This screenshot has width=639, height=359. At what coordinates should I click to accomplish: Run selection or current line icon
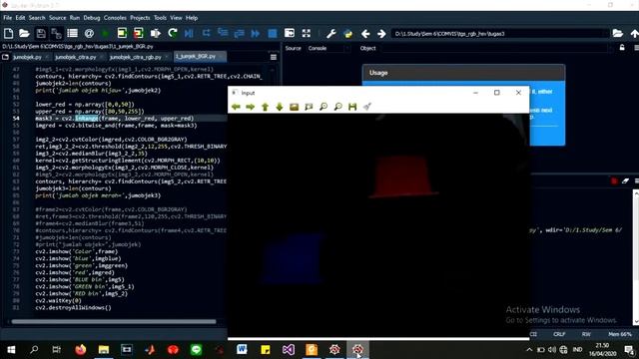point(156,33)
